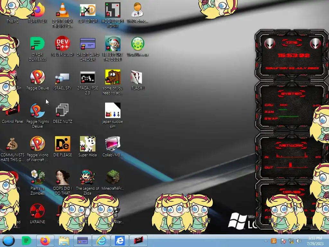Open the FURRYFUX Firefox desktop icon

tap(38, 13)
